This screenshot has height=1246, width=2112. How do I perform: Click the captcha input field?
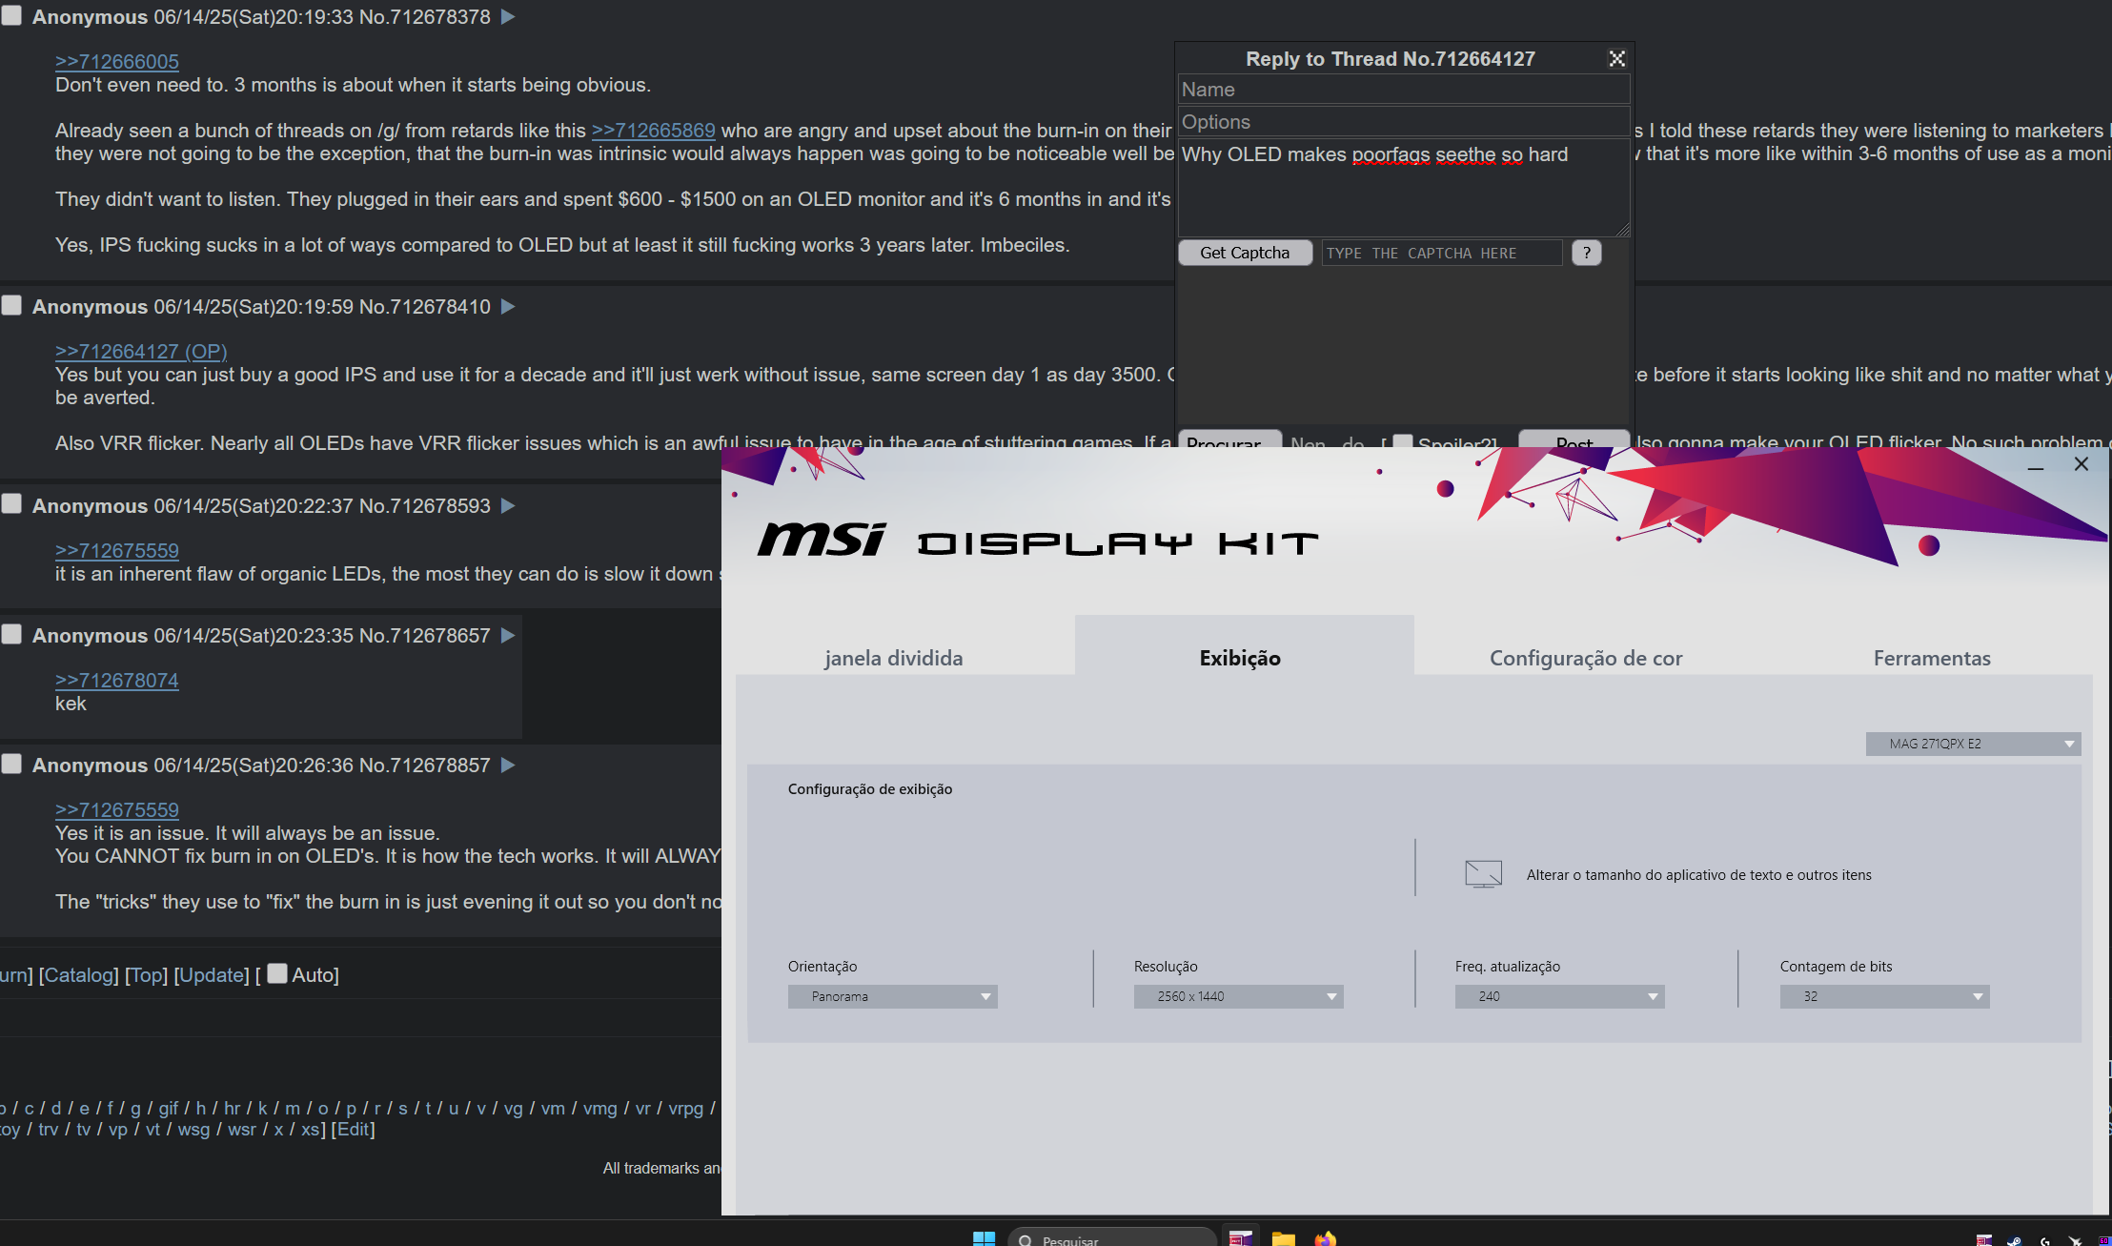point(1442,253)
